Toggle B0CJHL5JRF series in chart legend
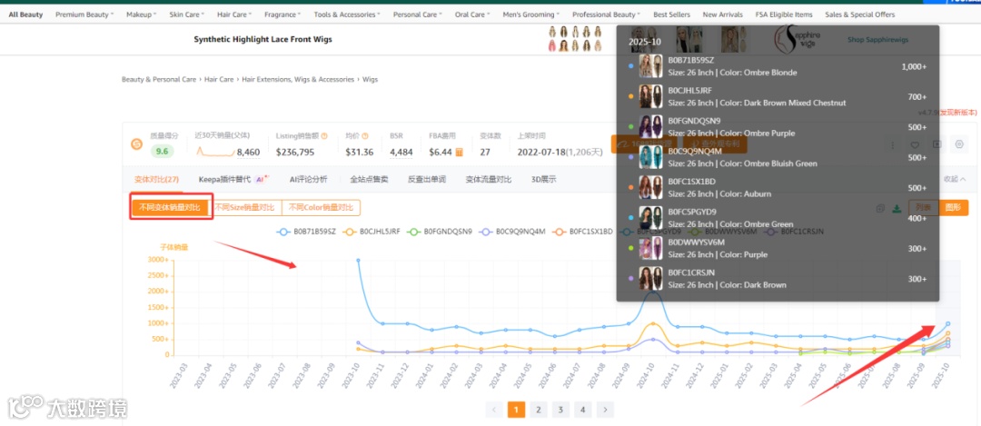The height and width of the screenshot is (426, 981). coord(372,232)
